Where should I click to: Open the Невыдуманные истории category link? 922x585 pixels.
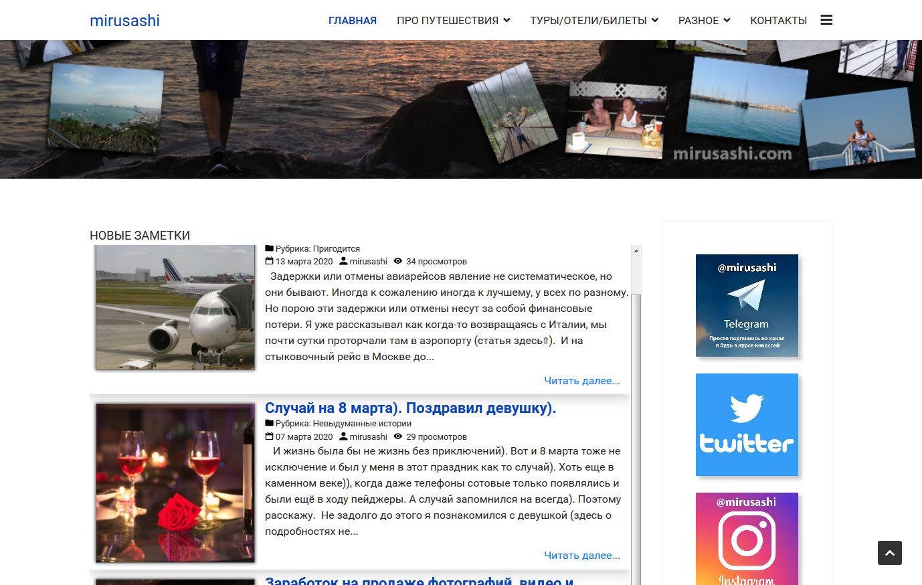362,423
